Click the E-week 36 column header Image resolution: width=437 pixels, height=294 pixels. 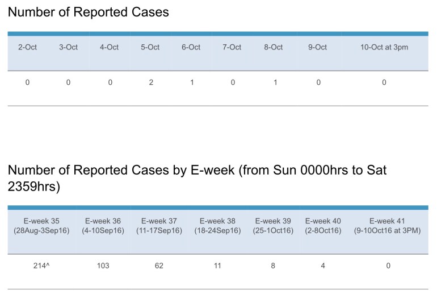point(103,226)
